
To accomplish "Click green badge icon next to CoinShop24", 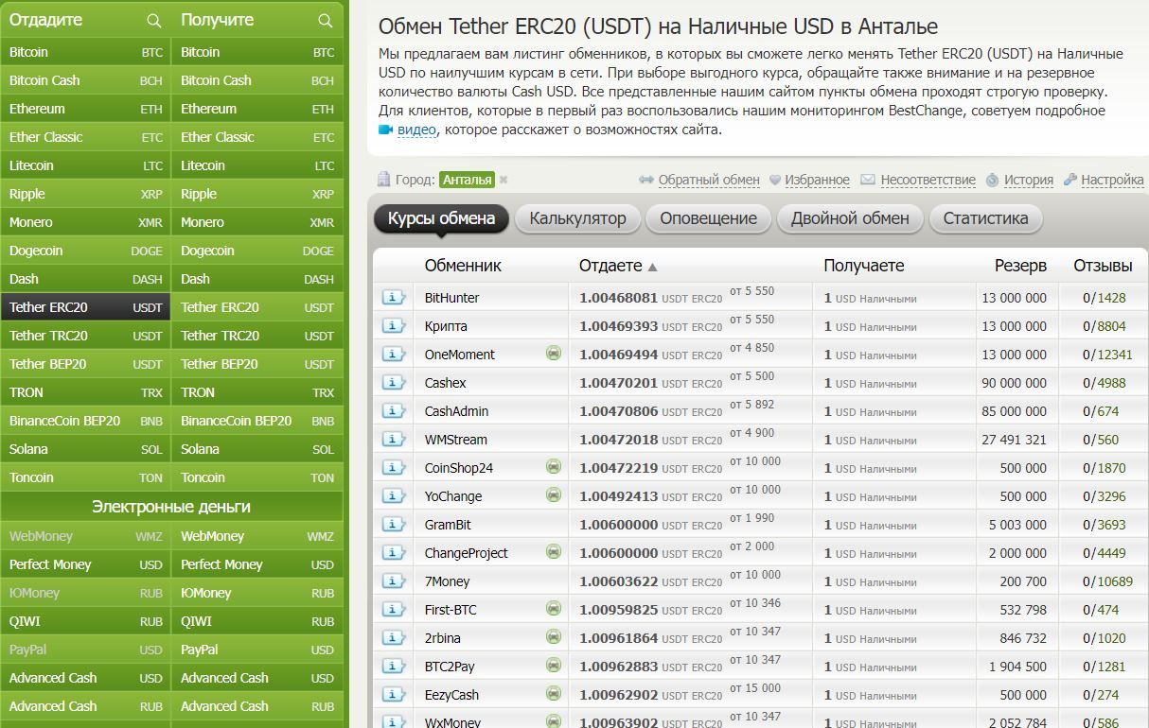I will point(554,466).
